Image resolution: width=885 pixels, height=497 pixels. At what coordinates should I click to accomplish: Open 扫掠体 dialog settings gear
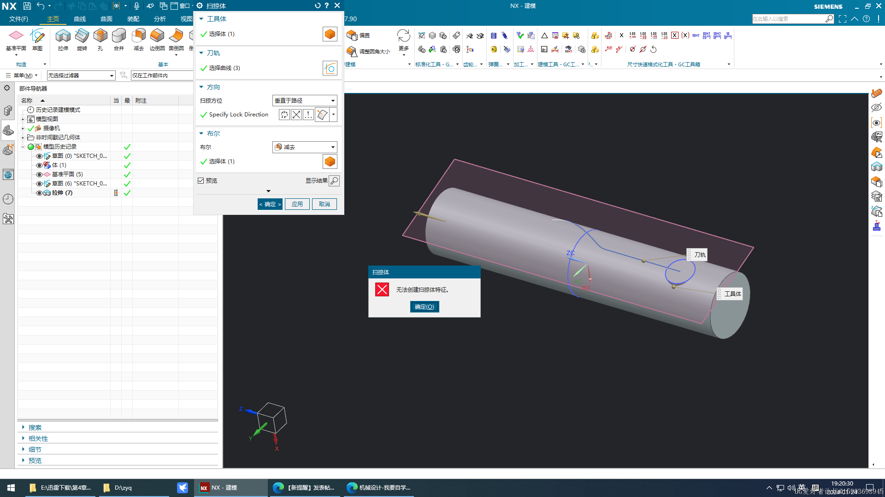point(200,6)
